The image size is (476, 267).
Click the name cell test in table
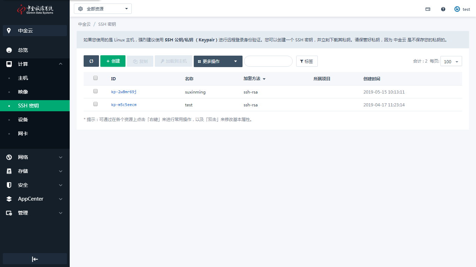(189, 105)
